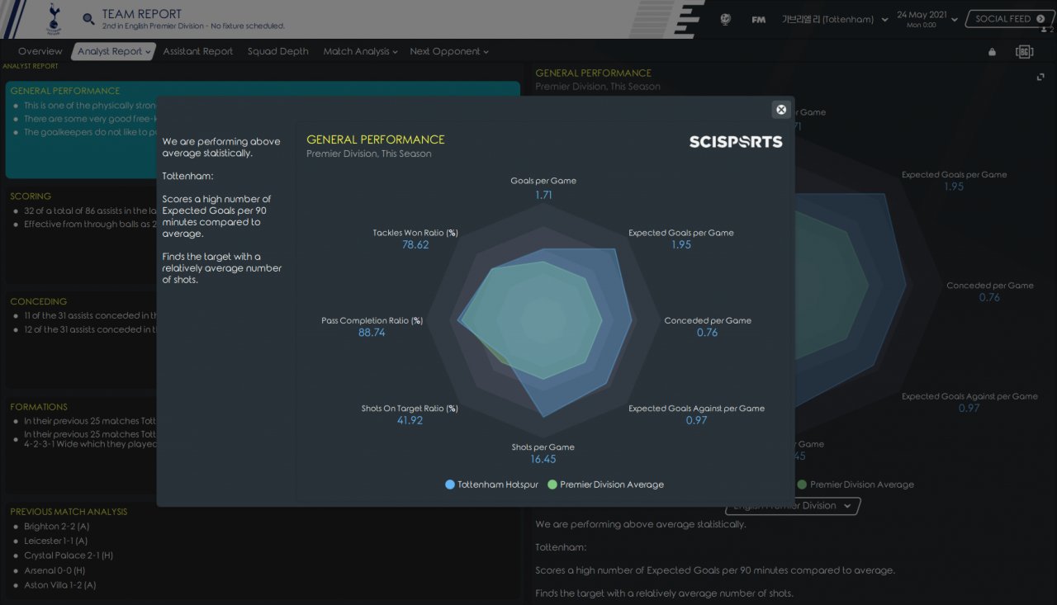Click the padlock icon

click(x=992, y=51)
